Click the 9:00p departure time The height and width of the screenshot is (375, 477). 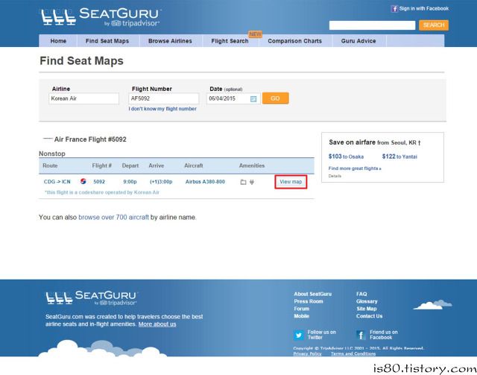tap(130, 182)
